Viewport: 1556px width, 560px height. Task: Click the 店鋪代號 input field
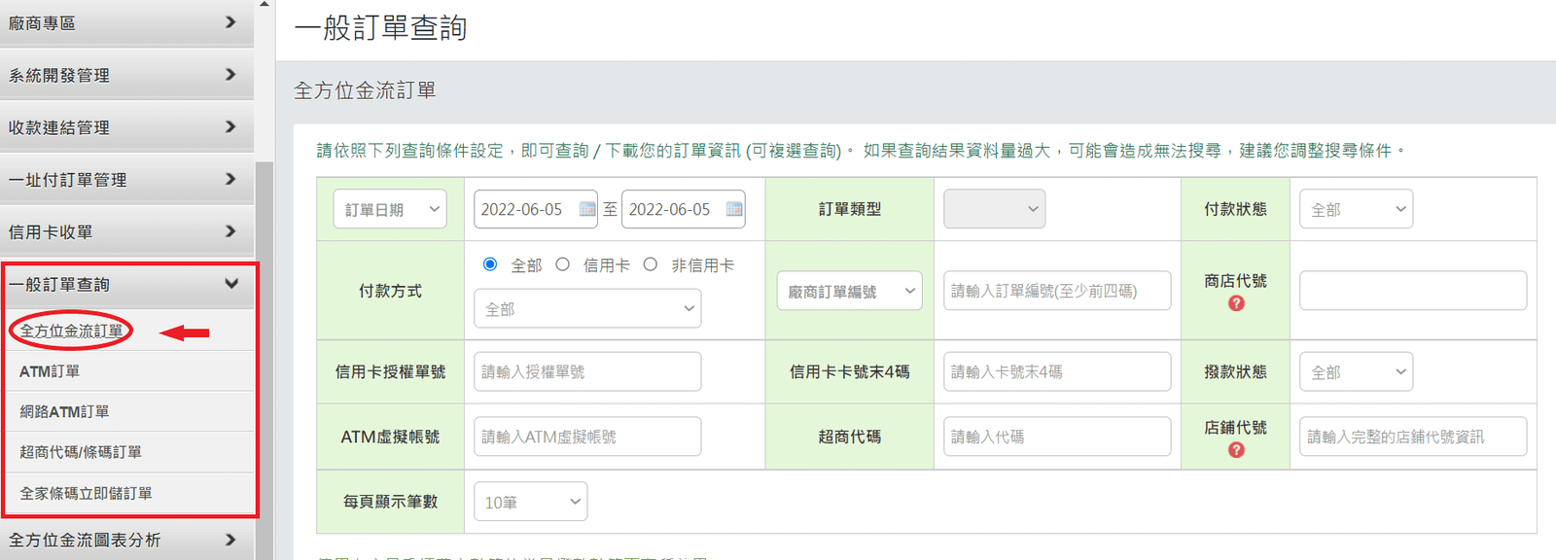1413,437
